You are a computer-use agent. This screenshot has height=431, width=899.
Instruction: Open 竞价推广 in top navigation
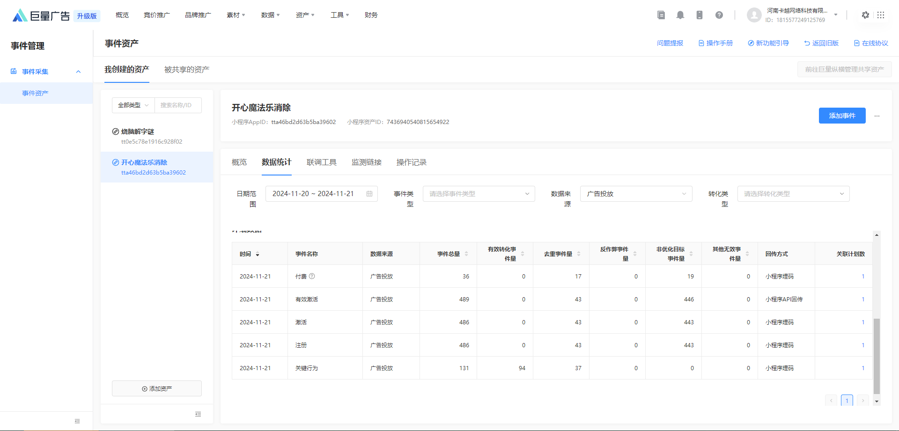click(x=157, y=15)
